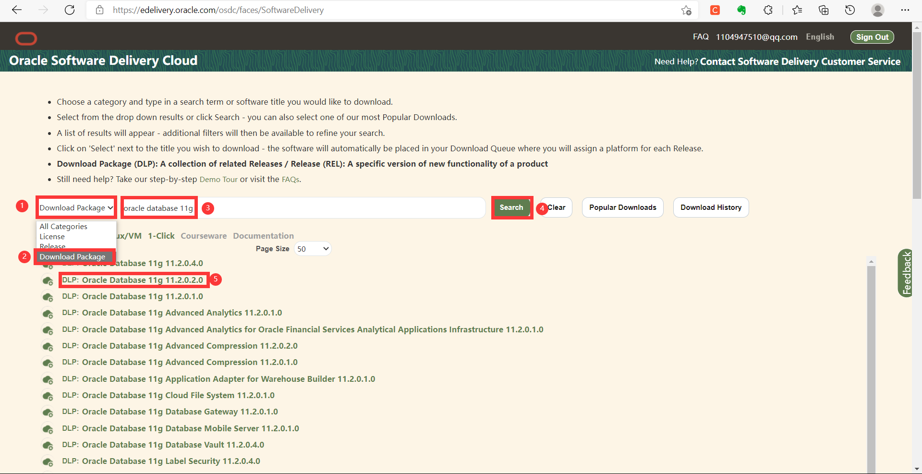Viewport: 922px width, 474px height.
Task: Open the English language selector
Action: 820,37
